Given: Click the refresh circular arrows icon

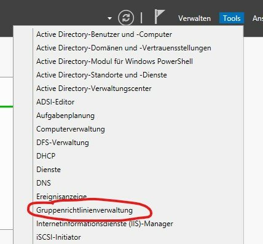Looking at the screenshot, I should (x=126, y=18).
